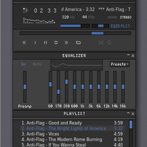
Task: Click the song seek position bar
Action: tap(75, 33)
